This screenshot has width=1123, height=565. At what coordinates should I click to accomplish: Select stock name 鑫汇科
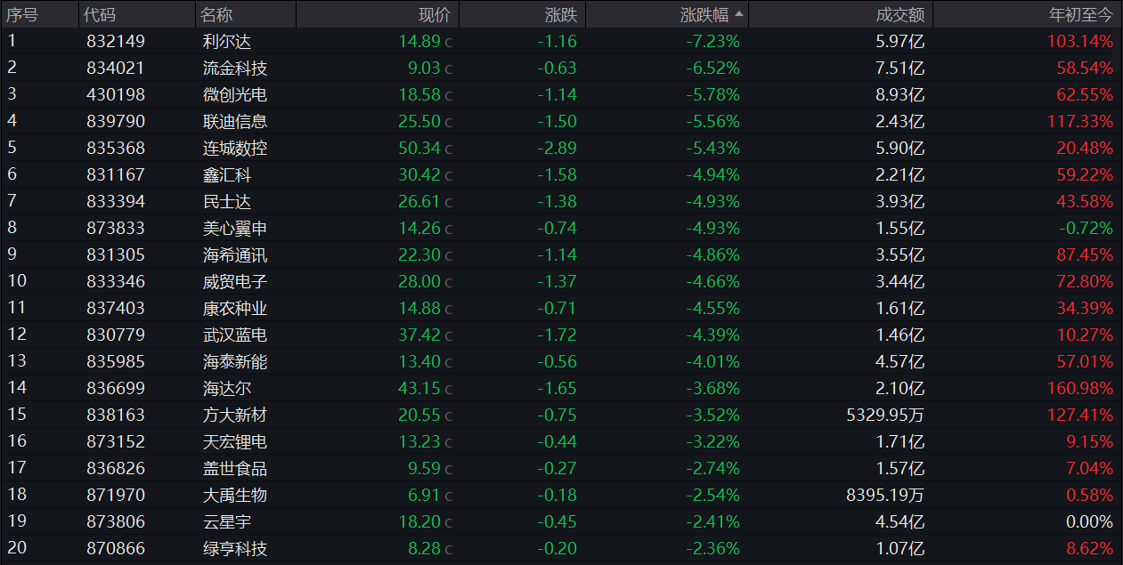[x=227, y=174]
